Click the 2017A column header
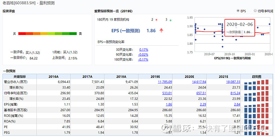275x137 pixels. (88, 77)
